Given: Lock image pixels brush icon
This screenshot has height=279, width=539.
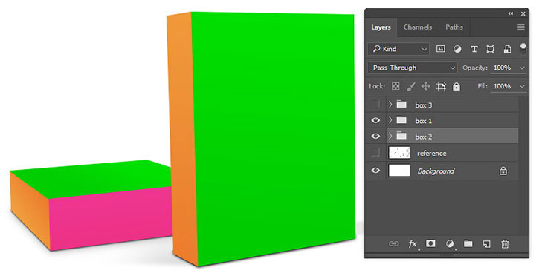Looking at the screenshot, I should pos(410,86).
